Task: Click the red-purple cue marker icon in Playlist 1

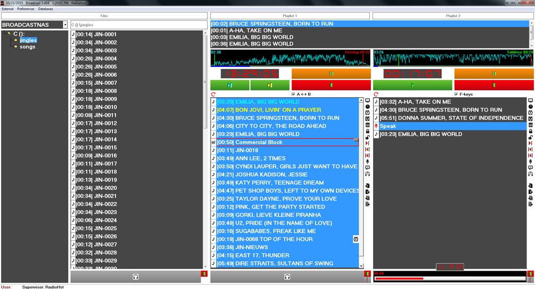Action: tap(367, 156)
